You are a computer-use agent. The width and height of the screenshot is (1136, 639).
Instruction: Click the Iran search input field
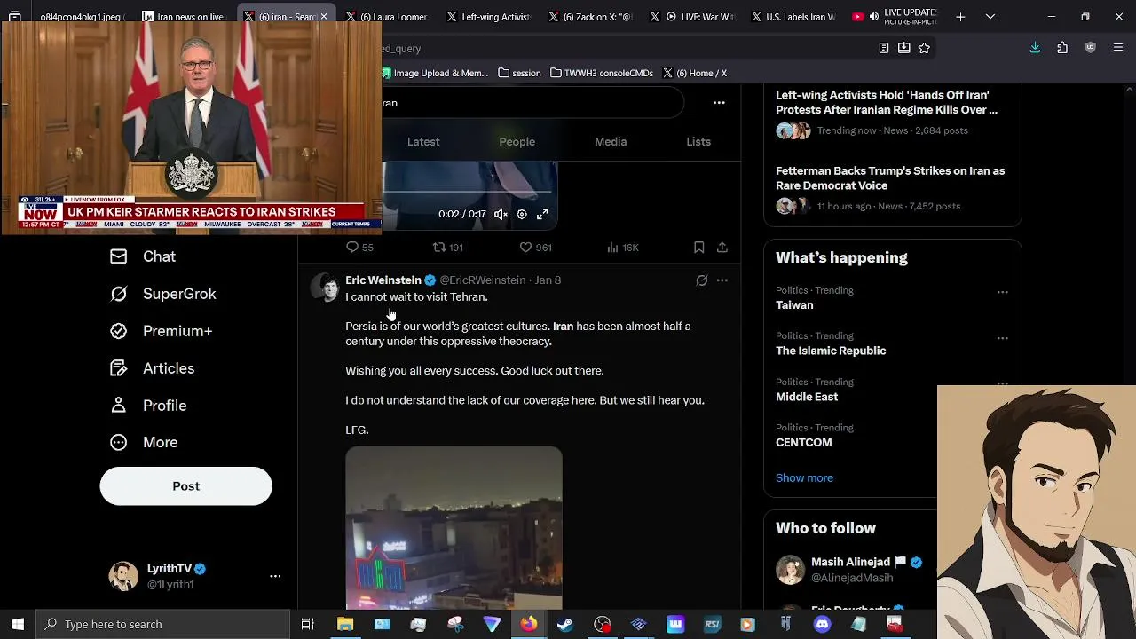pyautogui.click(x=532, y=103)
